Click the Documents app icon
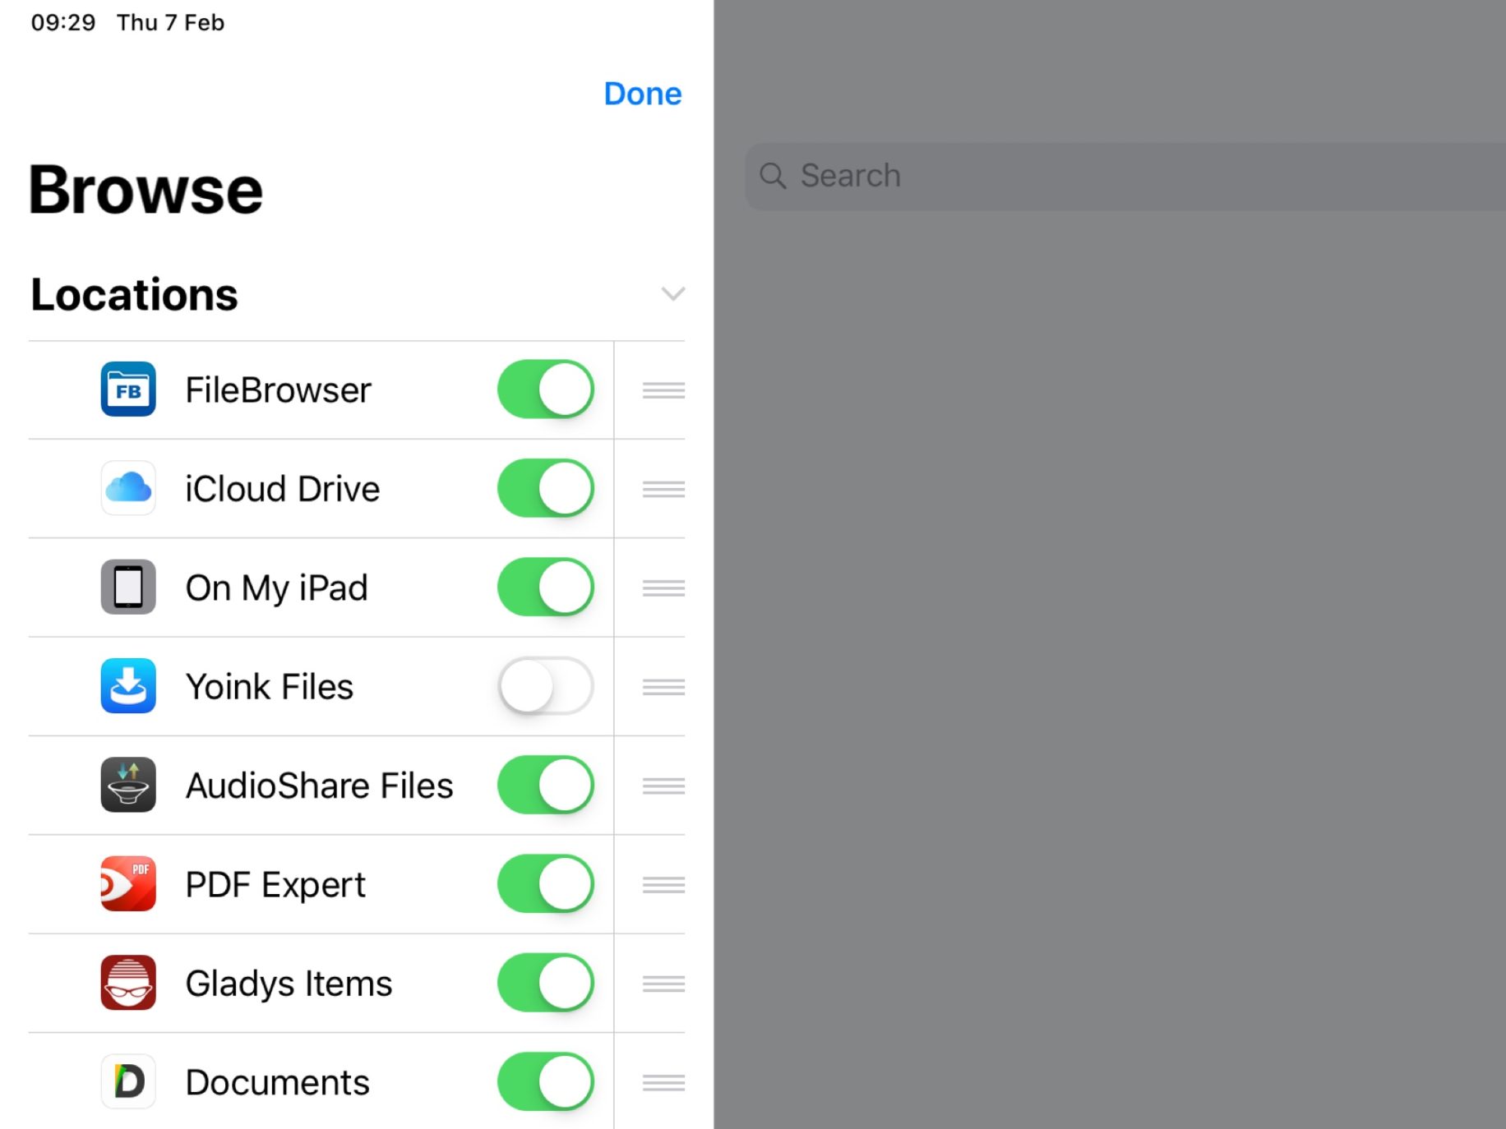Image resolution: width=1506 pixels, height=1129 pixels. point(127,1082)
